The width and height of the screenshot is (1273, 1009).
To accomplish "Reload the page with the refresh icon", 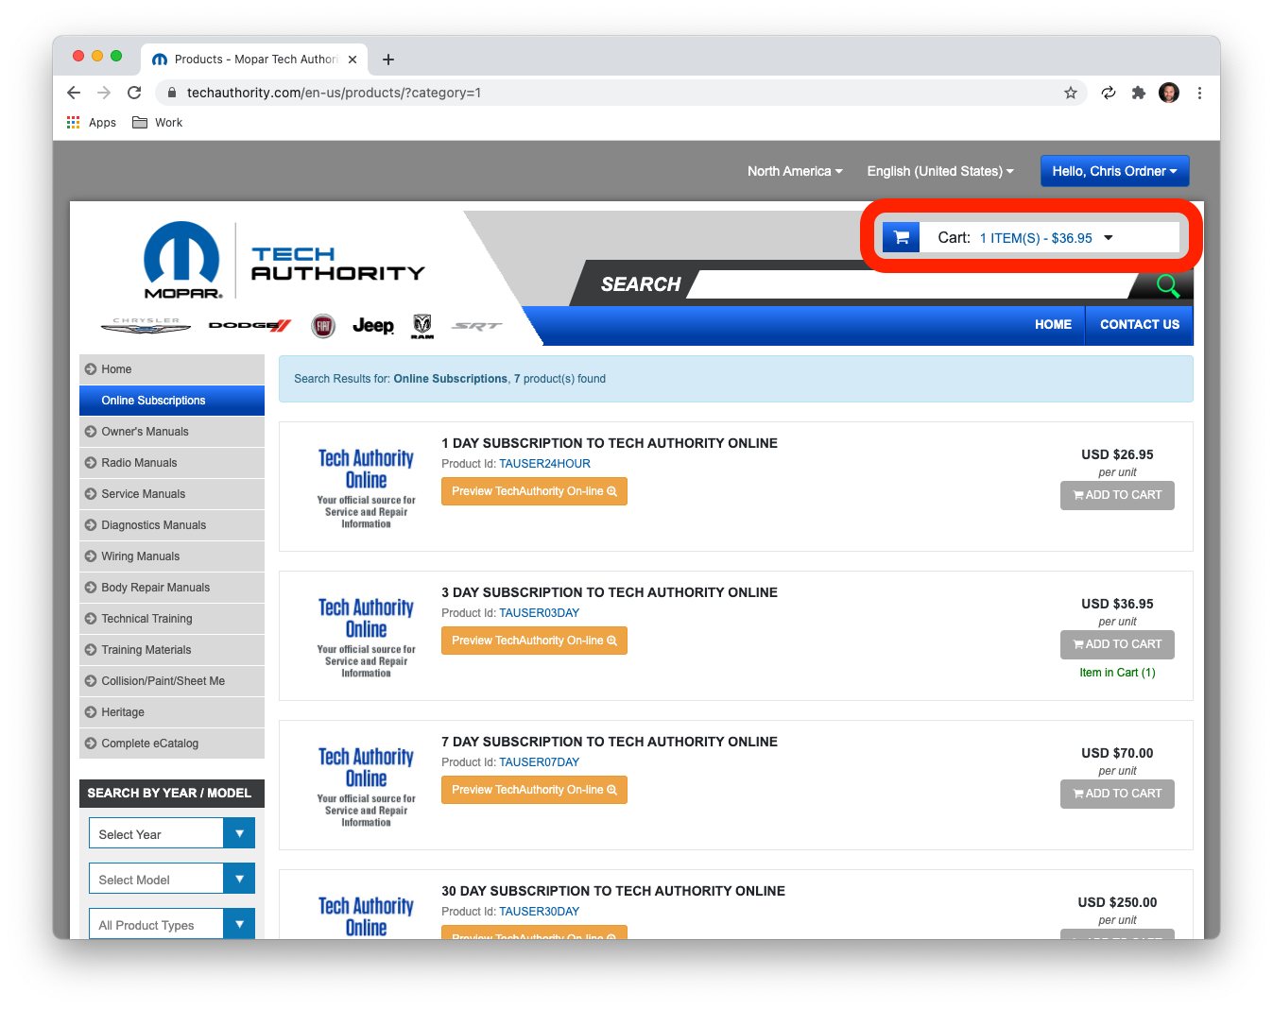I will pyautogui.click(x=134, y=93).
